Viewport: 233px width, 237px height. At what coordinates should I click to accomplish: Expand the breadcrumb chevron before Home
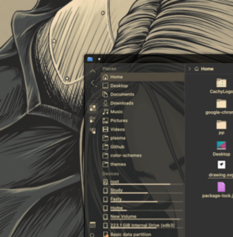tap(190, 69)
